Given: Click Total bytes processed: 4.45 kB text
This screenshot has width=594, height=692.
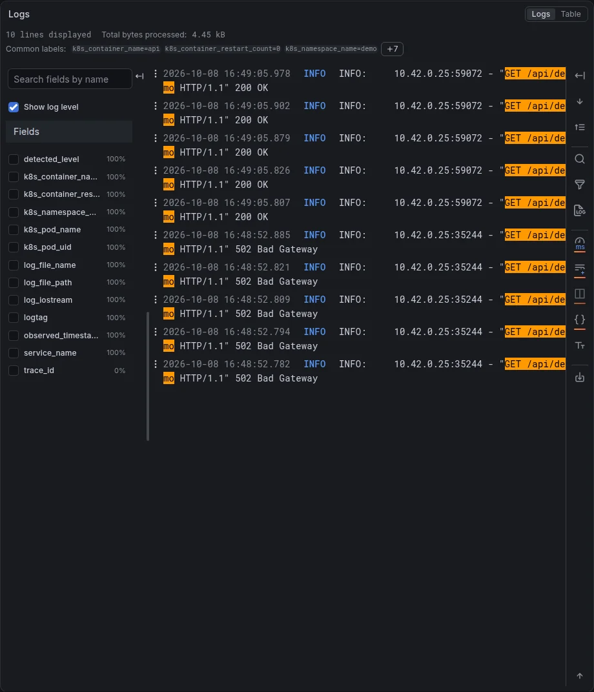Looking at the screenshot, I should click(163, 34).
